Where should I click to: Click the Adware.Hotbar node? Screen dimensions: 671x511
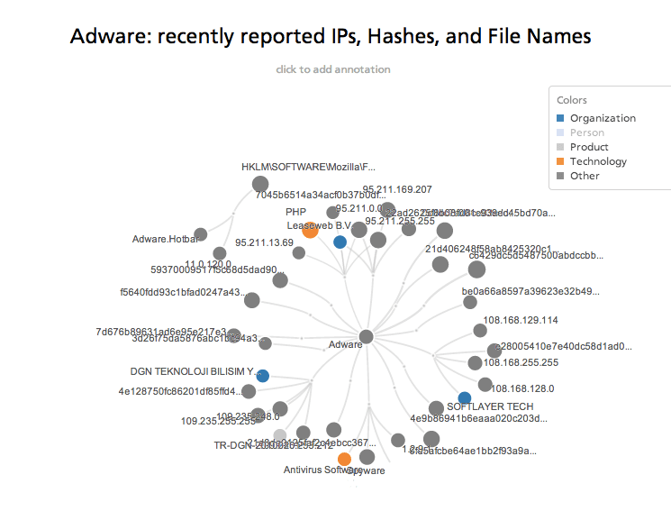(201, 234)
